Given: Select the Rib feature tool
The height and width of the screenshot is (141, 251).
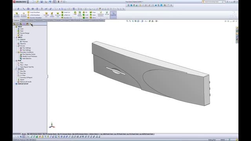Looking at the screenshot, I should tap(85, 12).
